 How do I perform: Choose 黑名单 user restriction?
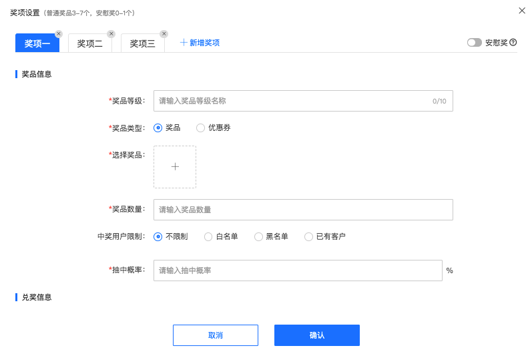coord(258,236)
